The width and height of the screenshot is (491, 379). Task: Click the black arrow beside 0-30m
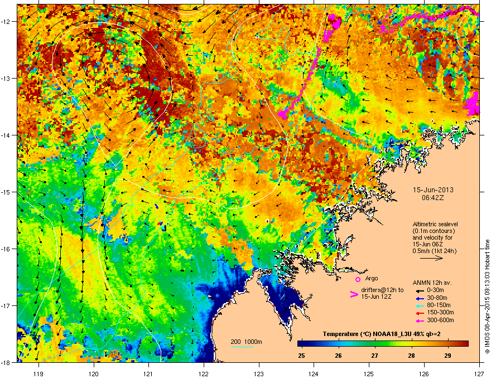coord(420,290)
